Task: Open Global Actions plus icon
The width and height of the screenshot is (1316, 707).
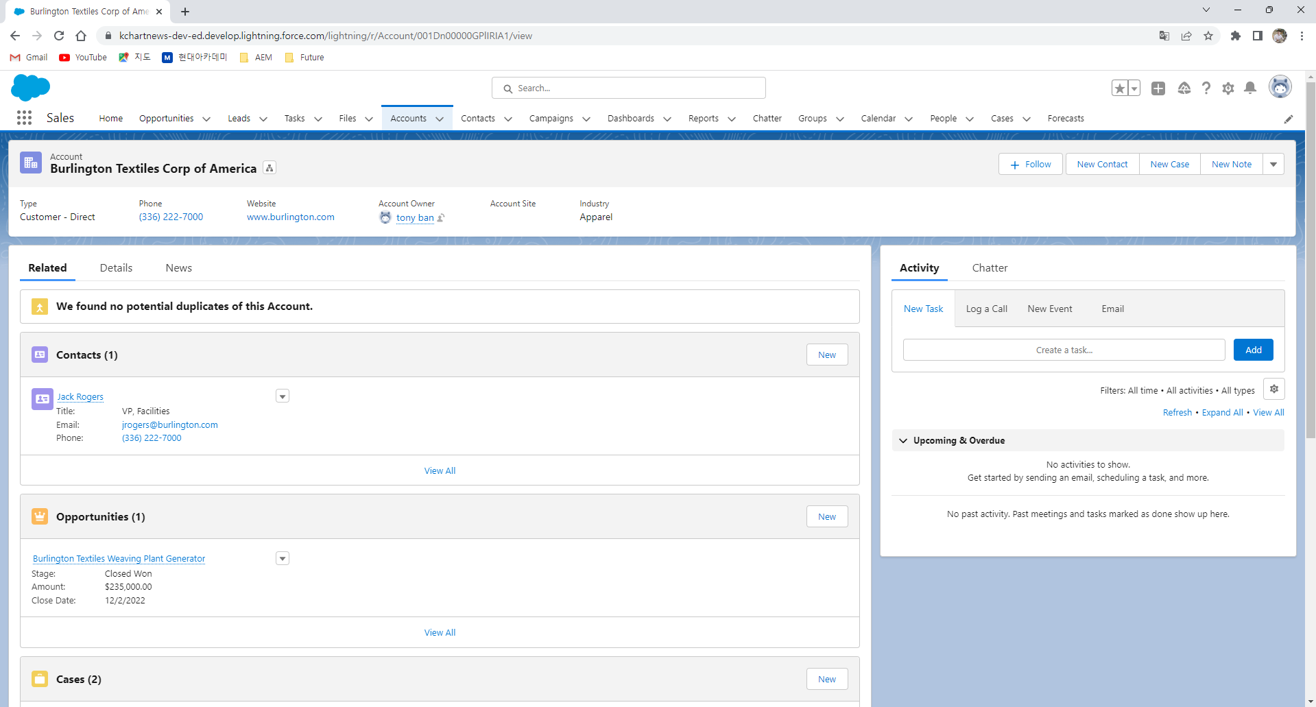Action: [1158, 88]
